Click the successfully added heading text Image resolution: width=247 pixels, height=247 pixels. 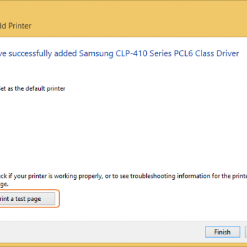(x=119, y=53)
